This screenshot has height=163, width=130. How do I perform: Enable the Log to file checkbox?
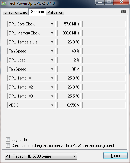coord(8,139)
